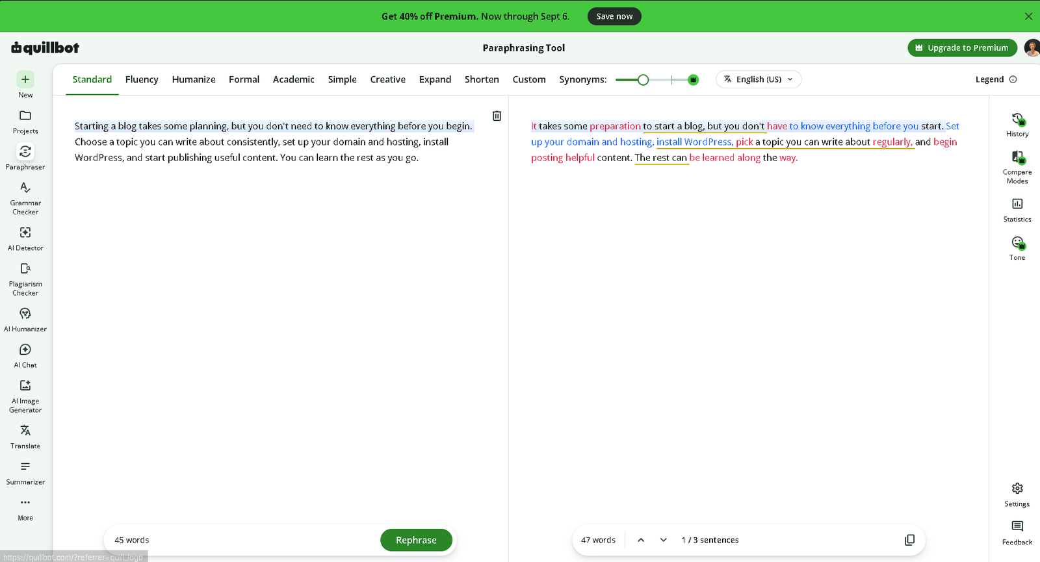Switch to Shorten mode
1040x562 pixels.
tap(482, 79)
